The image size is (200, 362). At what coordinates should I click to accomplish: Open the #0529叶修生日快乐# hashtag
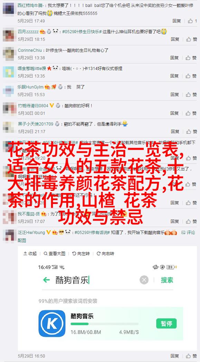point(82,31)
